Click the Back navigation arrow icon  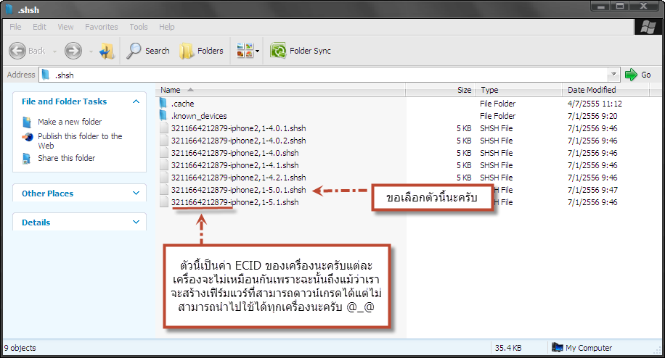tap(19, 51)
